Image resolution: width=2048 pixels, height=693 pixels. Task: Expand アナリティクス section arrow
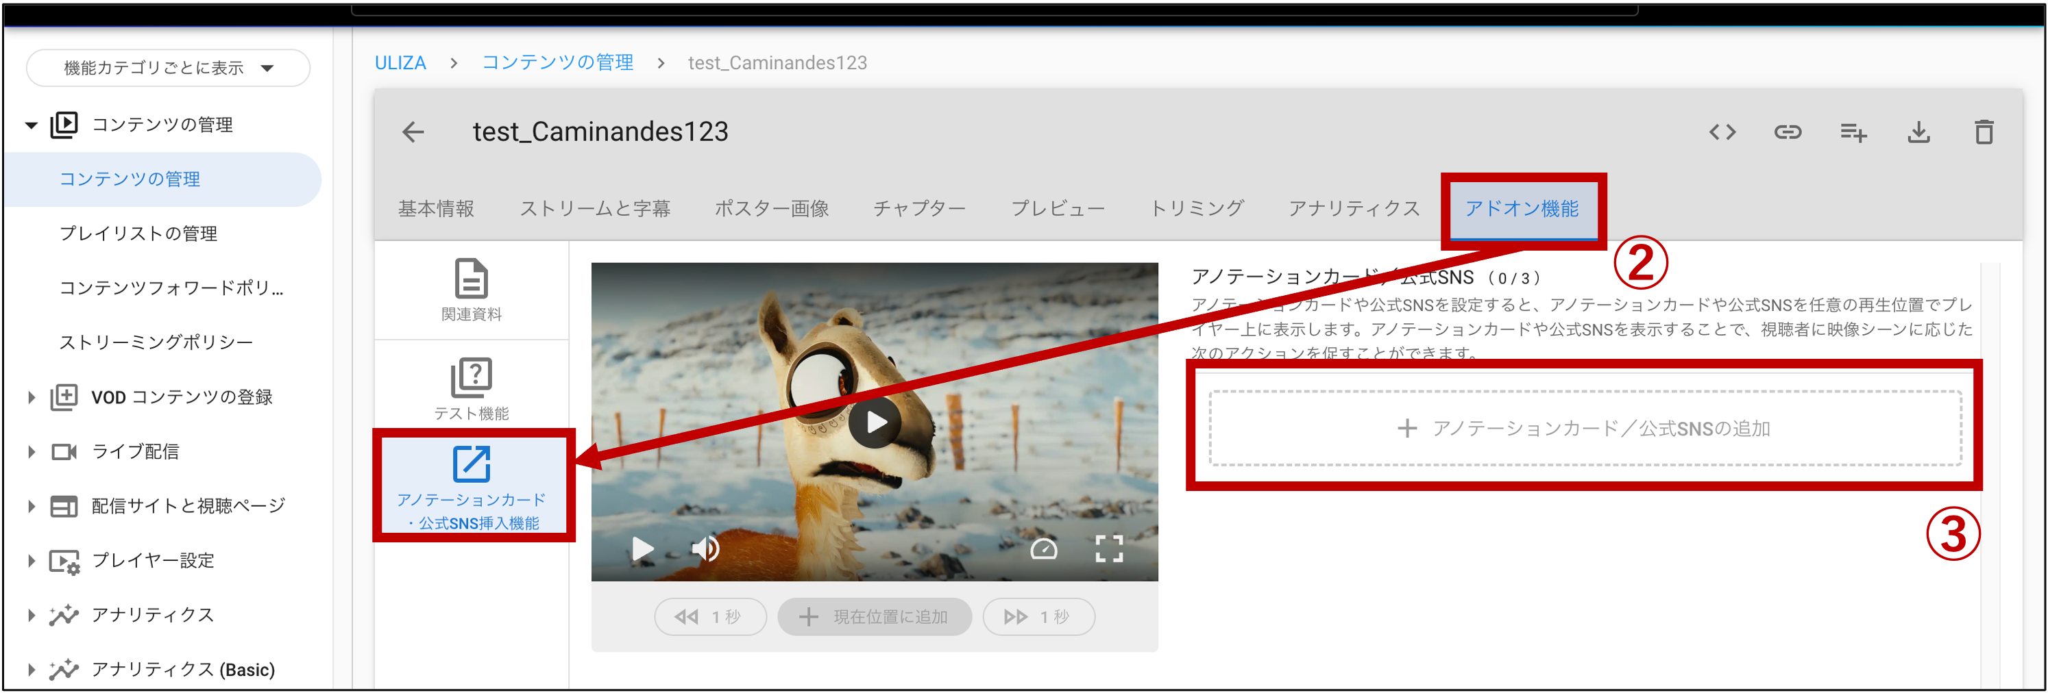(31, 615)
